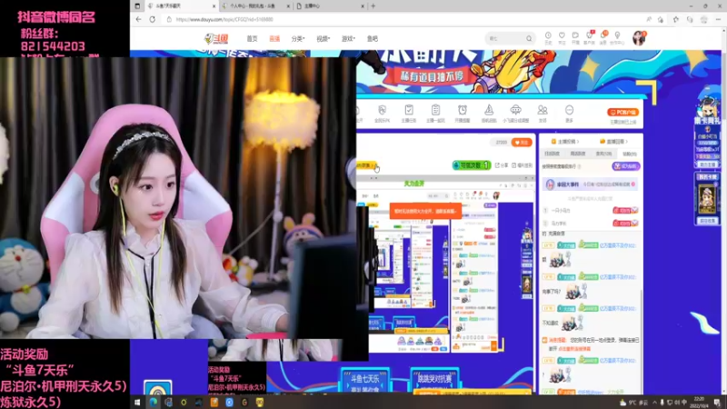The width and height of the screenshot is (727, 409).
Task: Switch to the 个人中心 browser tab
Action: click(x=256, y=6)
